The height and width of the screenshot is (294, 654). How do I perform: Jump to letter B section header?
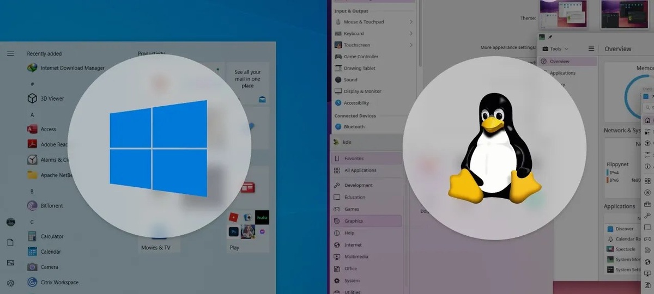click(x=32, y=192)
